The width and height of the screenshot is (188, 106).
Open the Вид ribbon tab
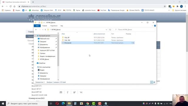click(62, 26)
